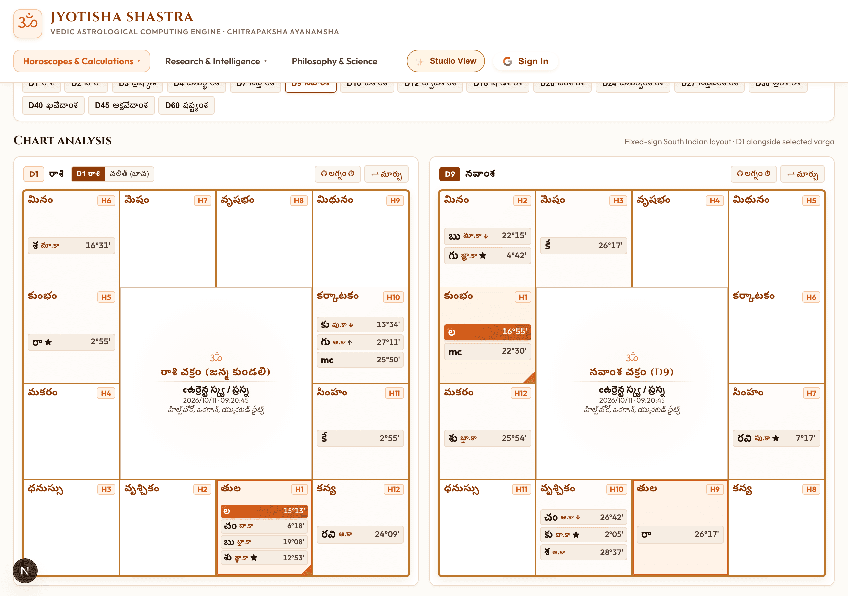
Task: Click the swap button in D1 panel
Action: 386,174
